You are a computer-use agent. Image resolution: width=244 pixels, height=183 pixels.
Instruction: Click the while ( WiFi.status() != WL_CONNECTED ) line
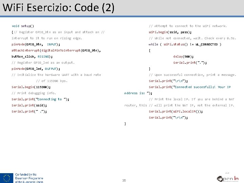coord(185,44)
